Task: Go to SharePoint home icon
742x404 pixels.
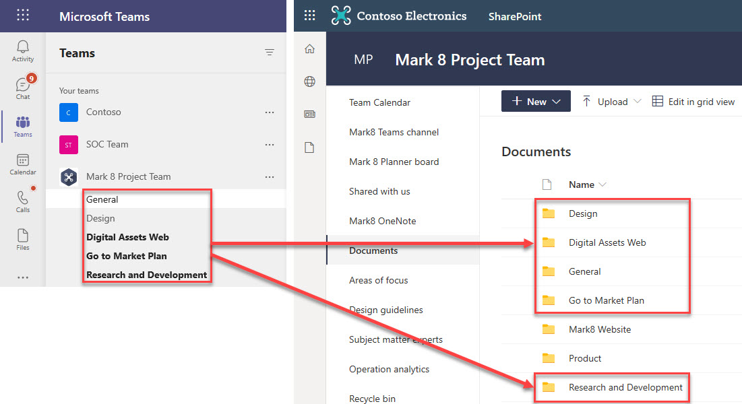Action: (309, 48)
